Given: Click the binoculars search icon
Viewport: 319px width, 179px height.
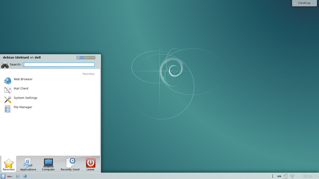Looking at the screenshot, I should 5,65.
